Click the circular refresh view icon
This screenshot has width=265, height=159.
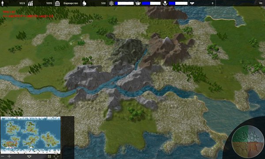coord(56,156)
